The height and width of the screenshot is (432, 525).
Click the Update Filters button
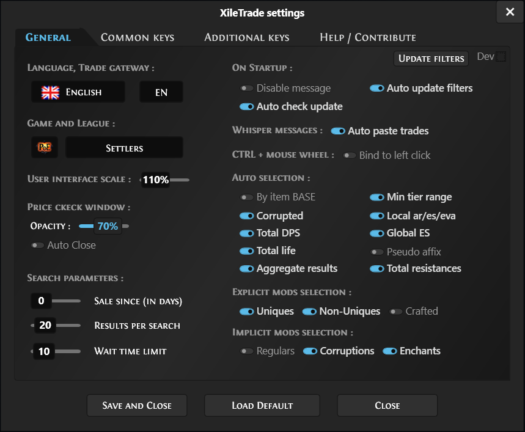tap(431, 59)
